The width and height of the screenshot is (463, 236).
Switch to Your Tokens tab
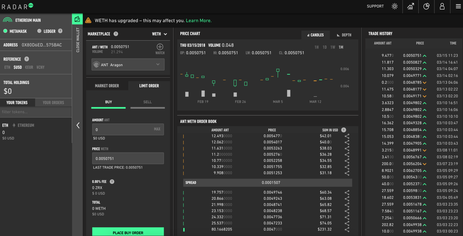[x=17, y=103]
